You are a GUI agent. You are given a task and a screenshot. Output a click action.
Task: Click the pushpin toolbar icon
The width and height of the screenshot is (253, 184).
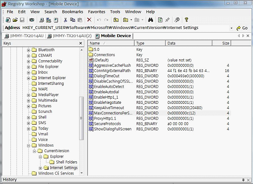[x=168, y=20]
